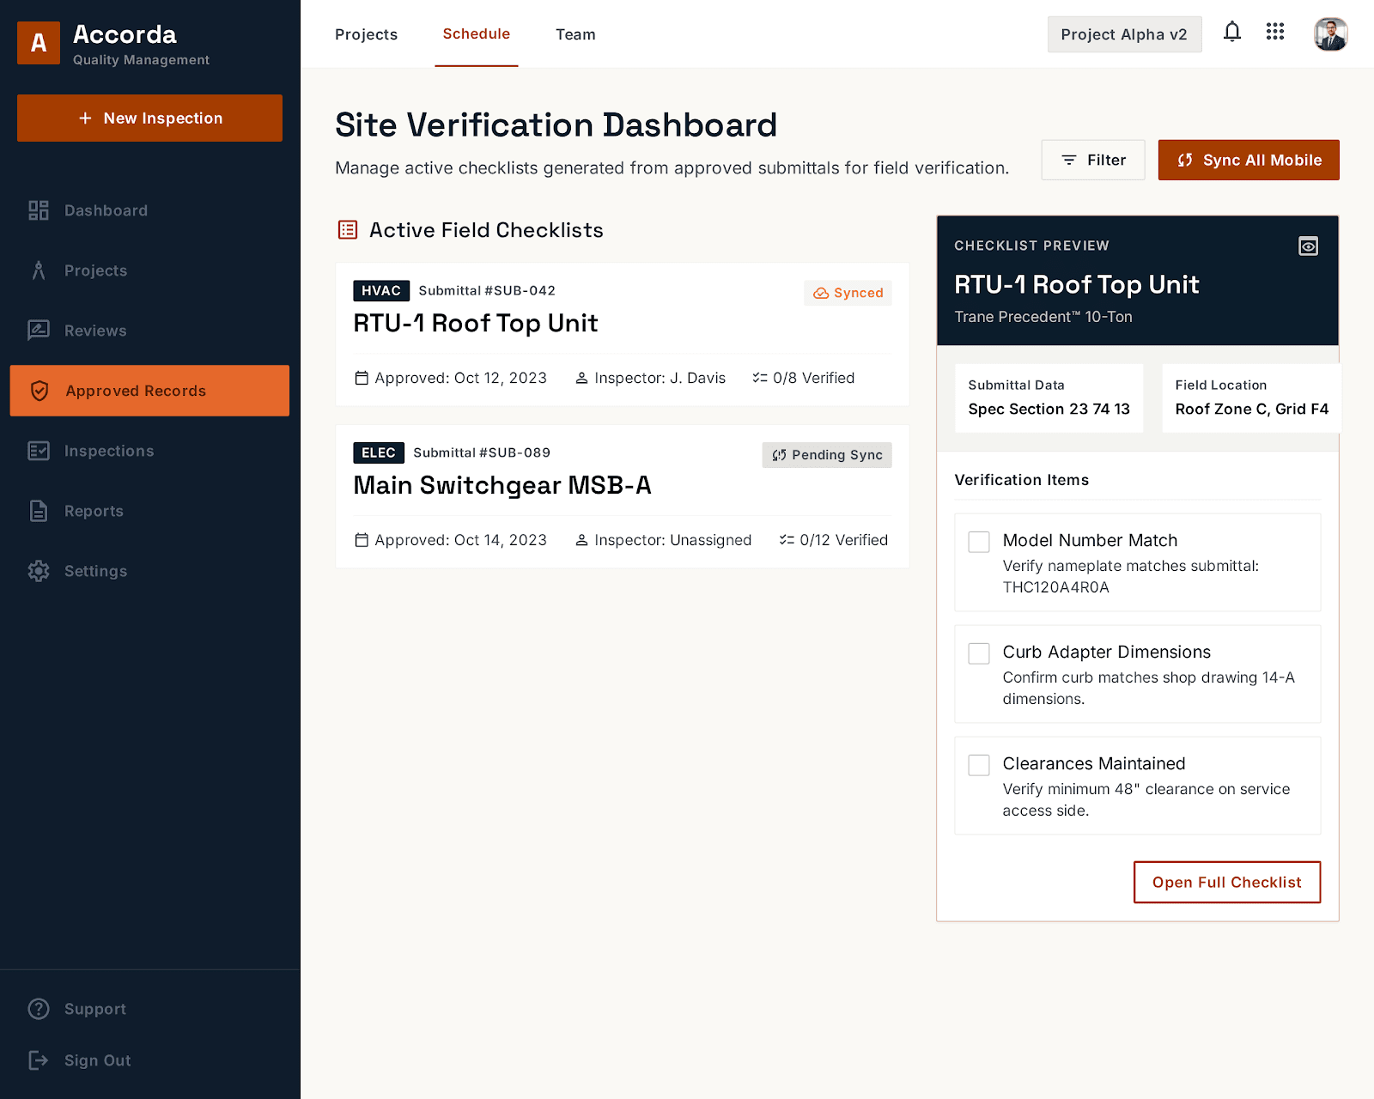Click the Reports document icon

click(x=39, y=511)
